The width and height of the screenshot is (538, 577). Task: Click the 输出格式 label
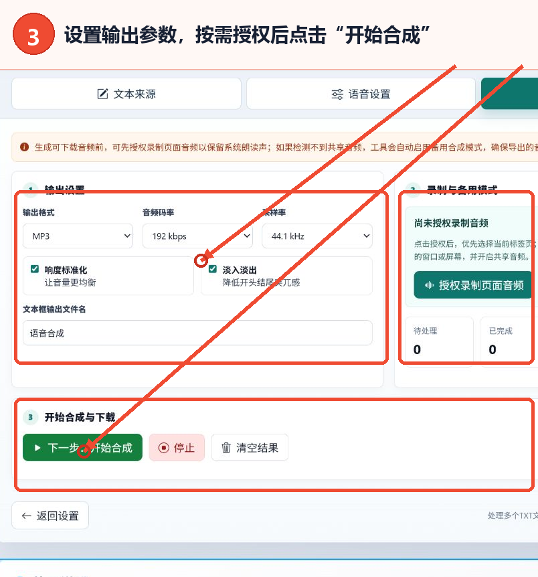(x=39, y=212)
